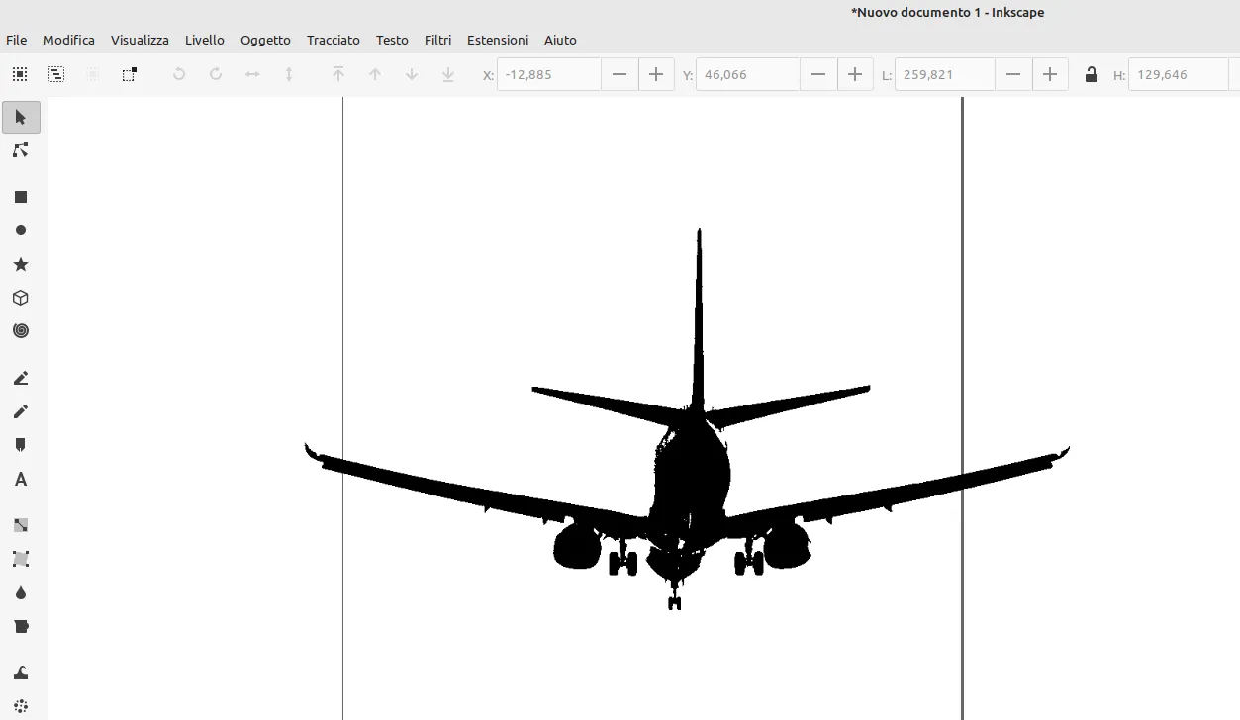This screenshot has width=1240, height=720.
Task: Raise selection to top
Action: pyautogui.click(x=338, y=73)
